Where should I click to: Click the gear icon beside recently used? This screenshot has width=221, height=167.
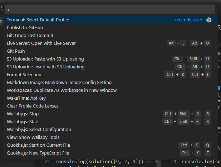[x=209, y=20]
